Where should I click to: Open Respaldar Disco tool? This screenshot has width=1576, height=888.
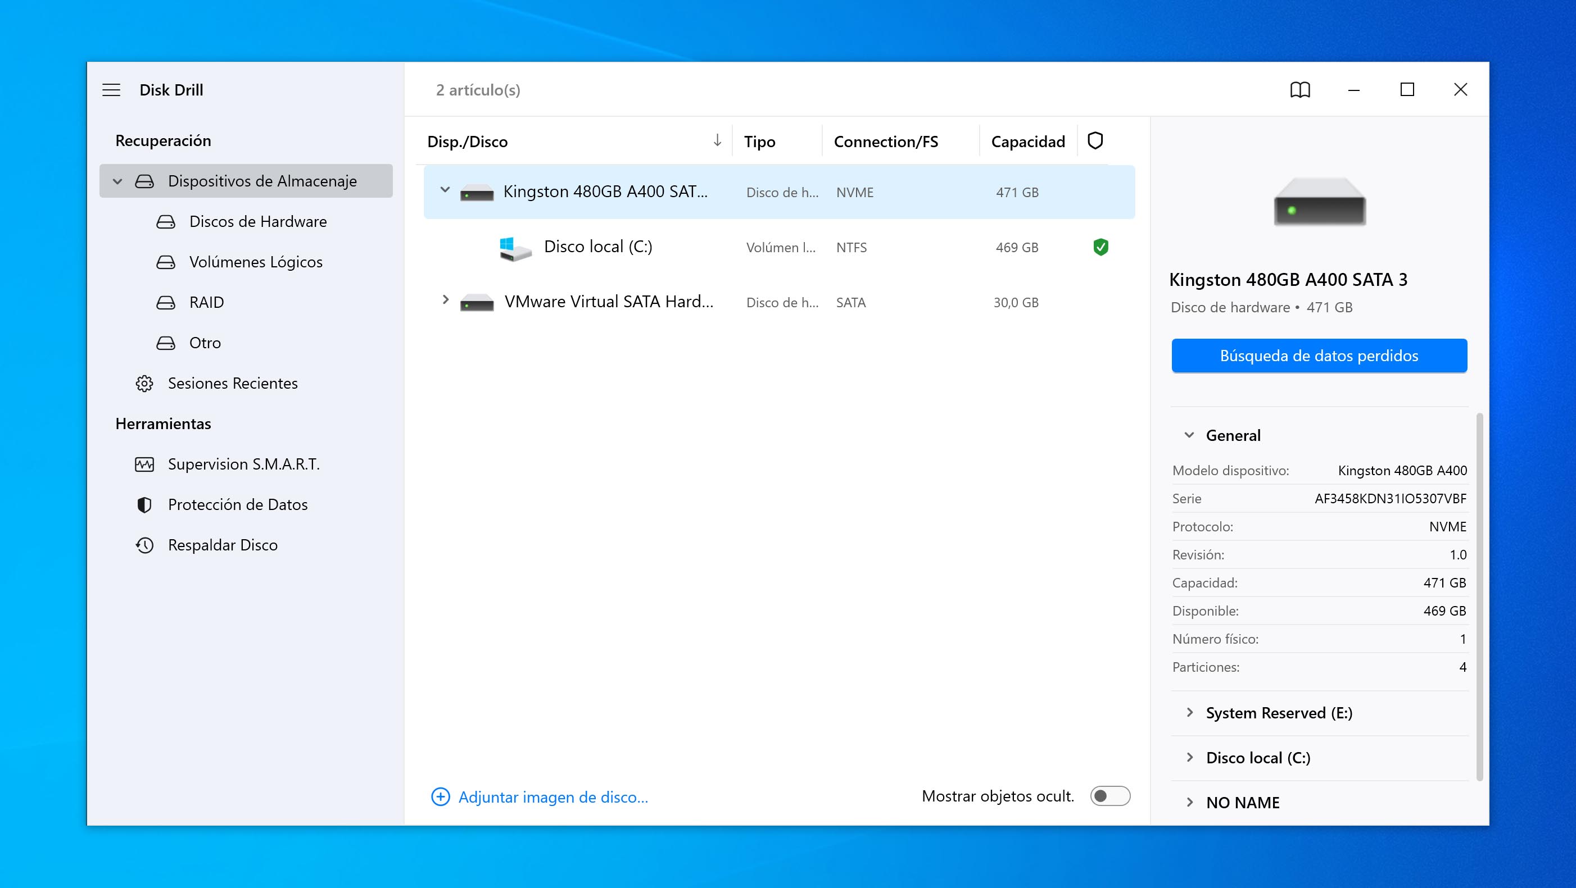[x=246, y=545]
